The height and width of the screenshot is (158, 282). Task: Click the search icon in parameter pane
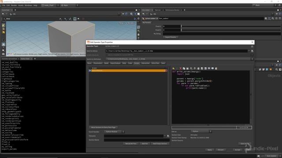(273, 18)
